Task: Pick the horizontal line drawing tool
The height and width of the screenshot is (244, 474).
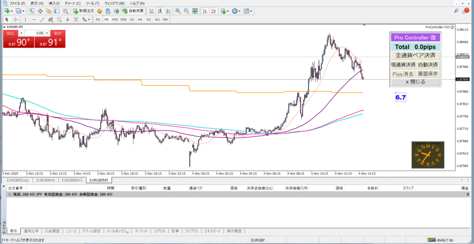Action: (34, 19)
